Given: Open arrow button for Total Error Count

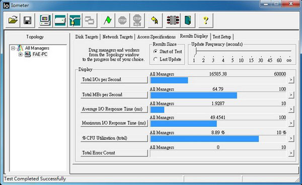Looking at the screenshot, I should pyautogui.click(x=291, y=153).
